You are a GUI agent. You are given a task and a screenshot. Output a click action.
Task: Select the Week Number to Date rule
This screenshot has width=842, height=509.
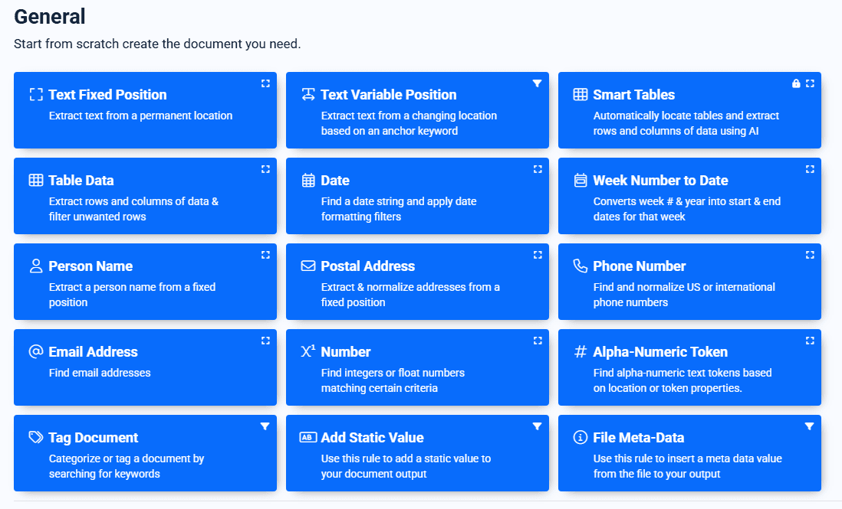(x=660, y=181)
